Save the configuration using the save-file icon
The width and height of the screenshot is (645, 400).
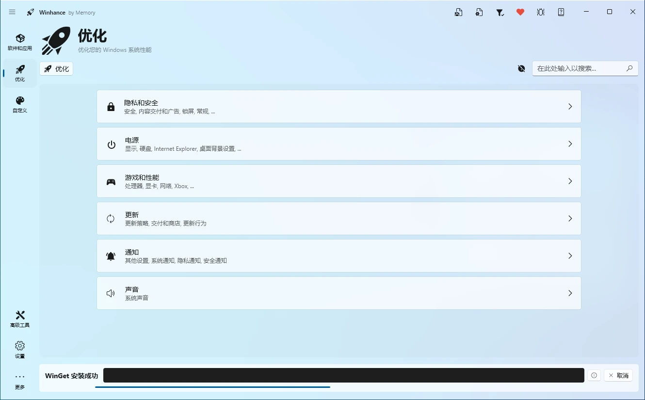(458, 12)
